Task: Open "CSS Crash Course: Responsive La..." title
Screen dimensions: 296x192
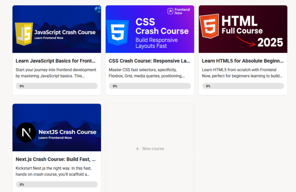Action: coord(149,61)
